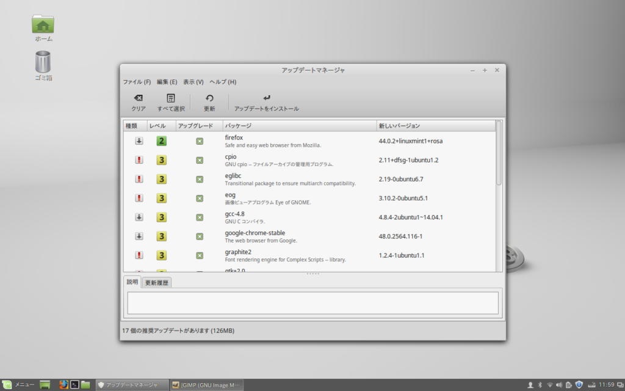Switch to the GIMP window in the taskbar

tap(206, 385)
